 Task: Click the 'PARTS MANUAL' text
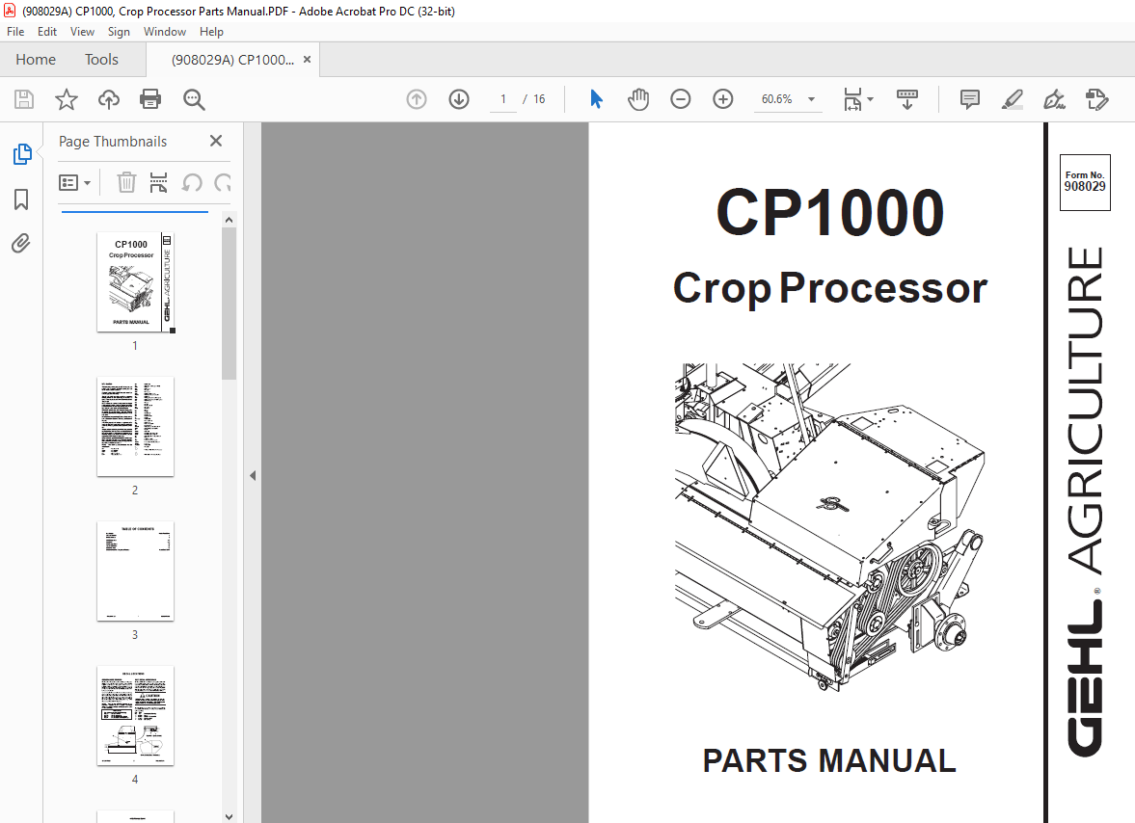point(829,760)
